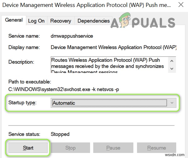Viewport: 188px width, 158px height.
Task: Close the service properties dialog
Action: click(181, 5)
